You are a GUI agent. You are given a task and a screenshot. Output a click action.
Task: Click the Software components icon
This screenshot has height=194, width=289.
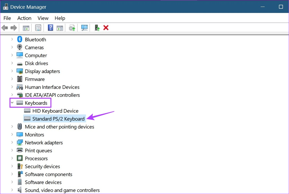20,174
